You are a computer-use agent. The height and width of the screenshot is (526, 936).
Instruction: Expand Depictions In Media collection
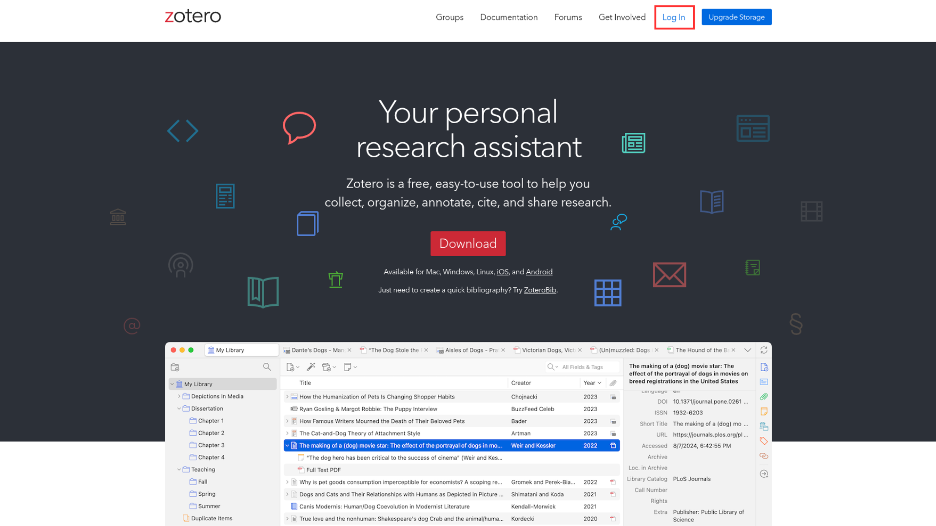pos(179,396)
